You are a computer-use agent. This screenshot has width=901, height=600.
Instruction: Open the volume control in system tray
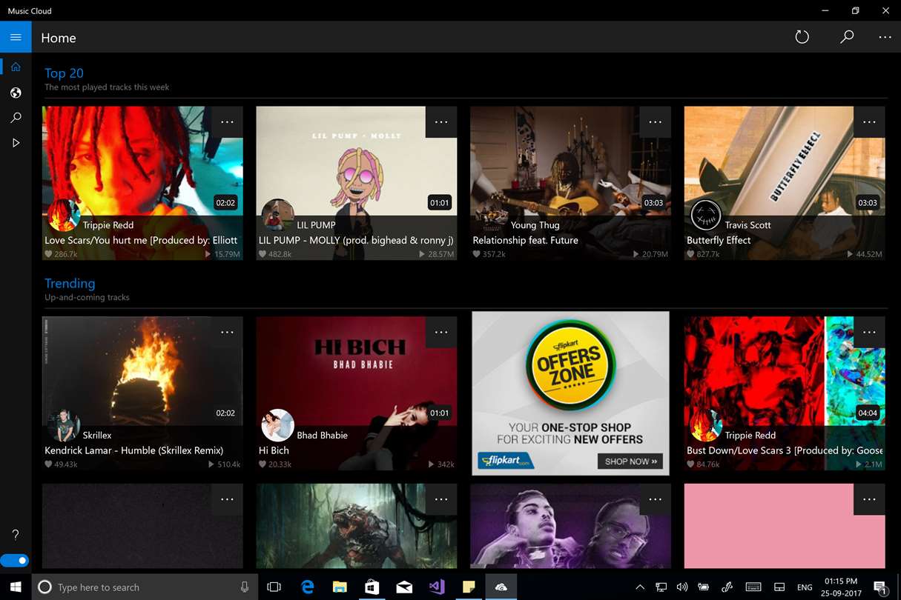click(x=682, y=587)
